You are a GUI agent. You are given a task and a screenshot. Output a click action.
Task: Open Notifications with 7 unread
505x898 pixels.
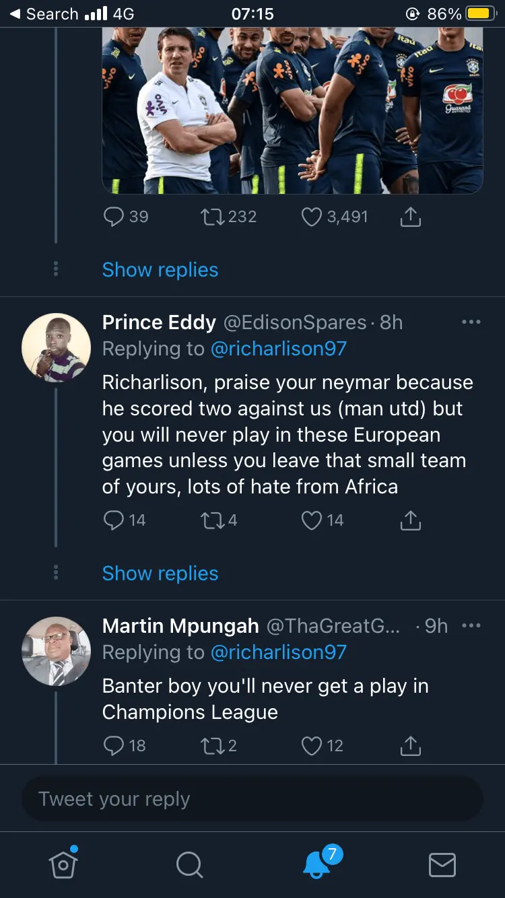pyautogui.click(x=316, y=864)
